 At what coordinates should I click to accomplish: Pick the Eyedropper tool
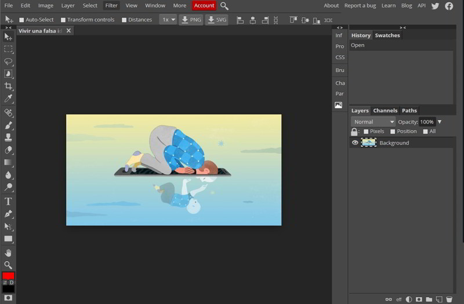tap(8, 99)
